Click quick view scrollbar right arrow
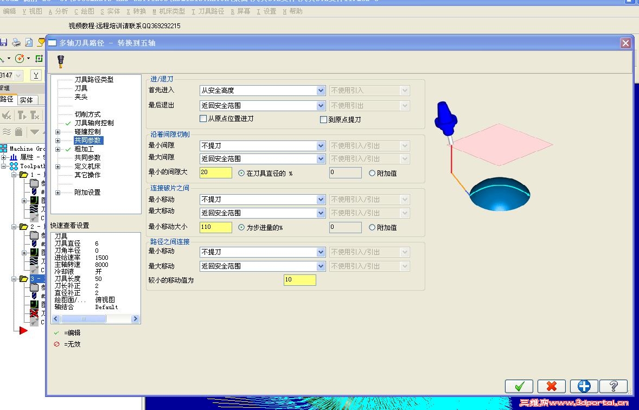 point(135,319)
